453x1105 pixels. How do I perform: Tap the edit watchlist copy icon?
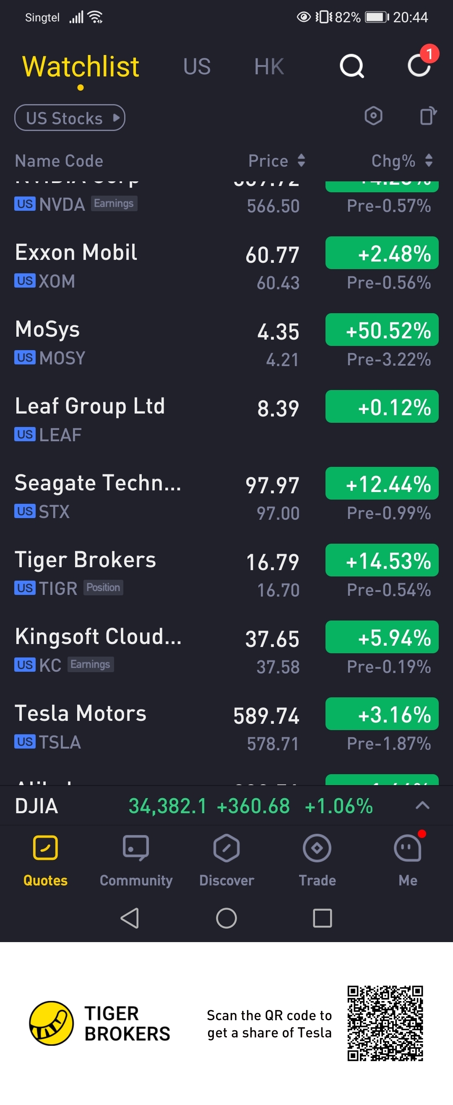point(428,116)
